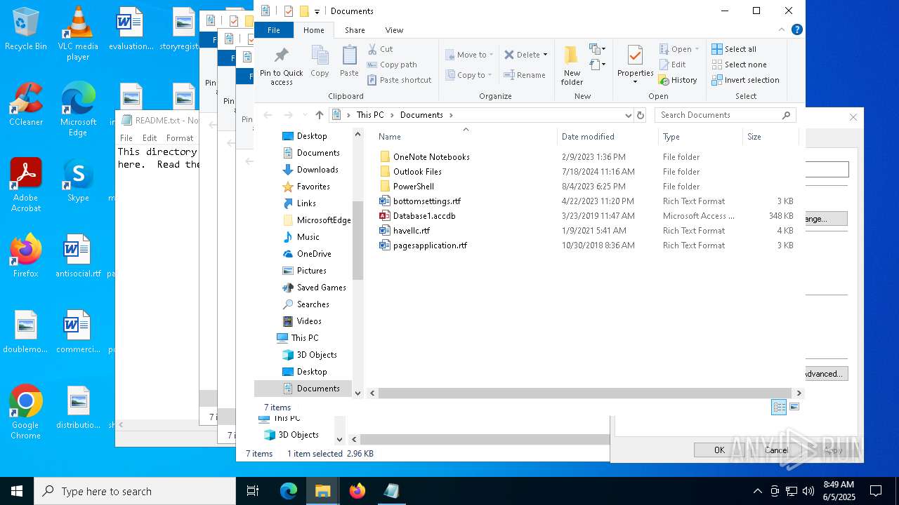Switch to the Share ribbon tab
This screenshot has height=505, width=899.
(x=355, y=30)
